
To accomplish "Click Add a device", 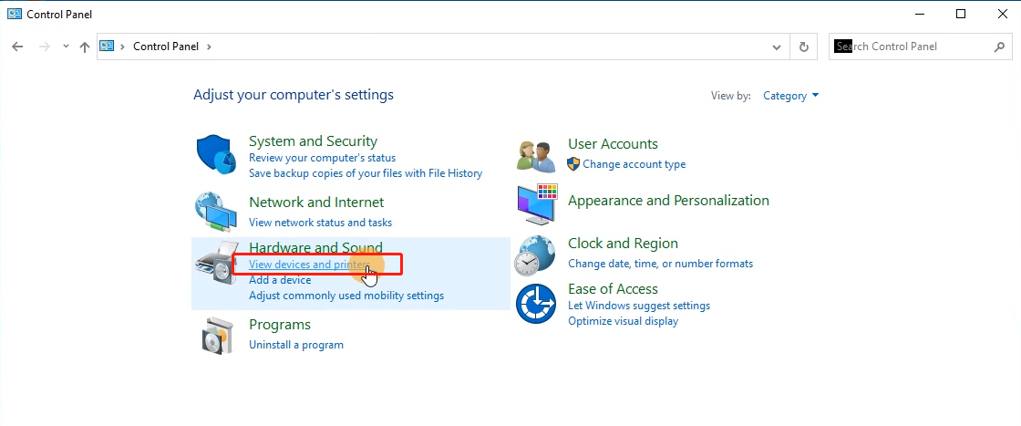I will point(280,280).
